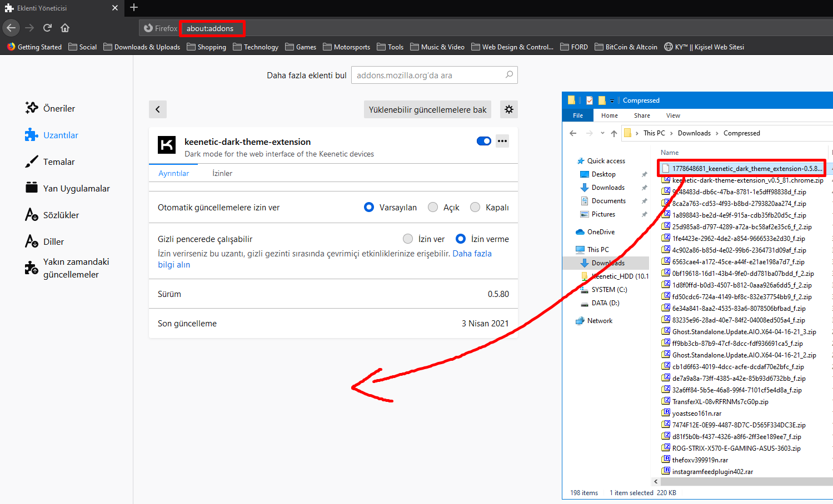Go back in the Explorer window
833x504 pixels.
tap(573, 133)
